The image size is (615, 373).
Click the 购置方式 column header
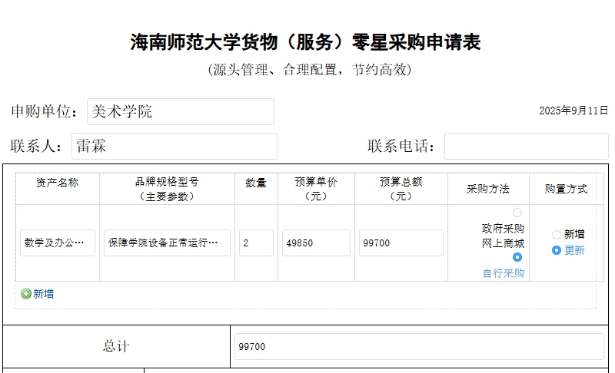pos(566,189)
